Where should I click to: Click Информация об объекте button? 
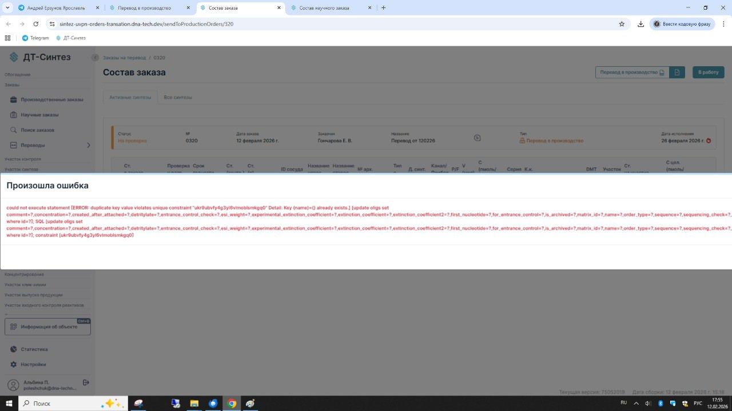pyautogui.click(x=48, y=327)
